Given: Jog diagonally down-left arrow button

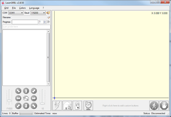Looking at the screenshot, I should [18, 106].
